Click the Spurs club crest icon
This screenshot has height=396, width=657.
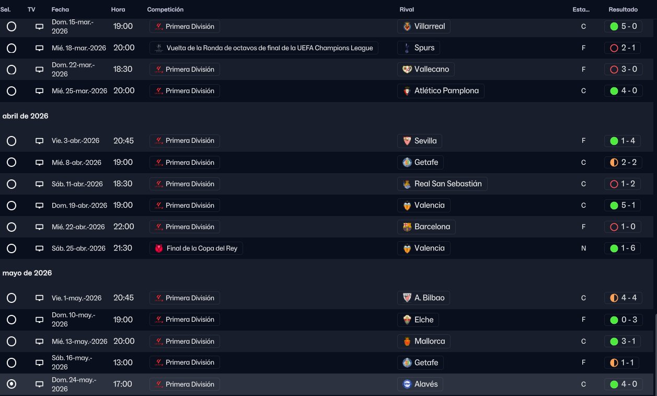click(x=407, y=48)
